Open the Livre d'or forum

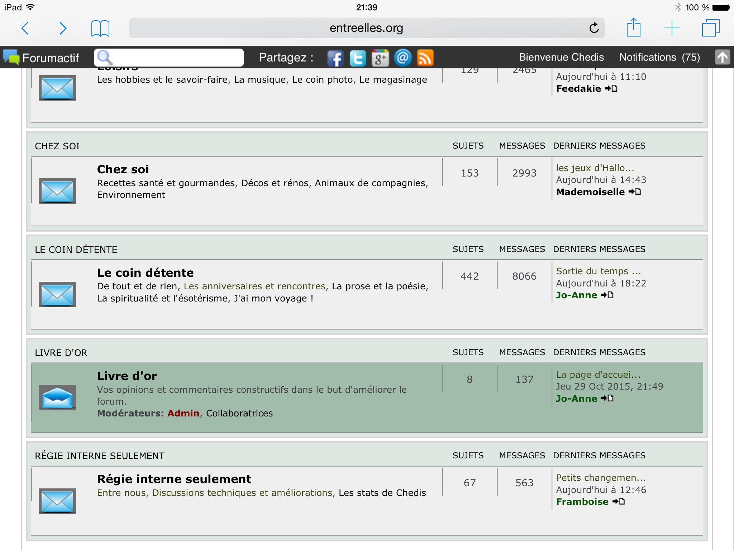coord(127,376)
